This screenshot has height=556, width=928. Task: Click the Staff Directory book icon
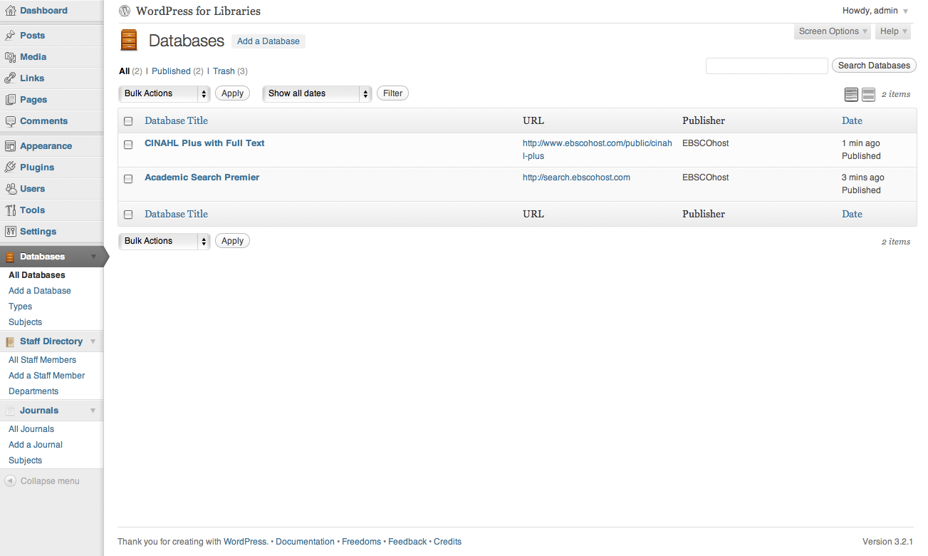[x=10, y=341]
